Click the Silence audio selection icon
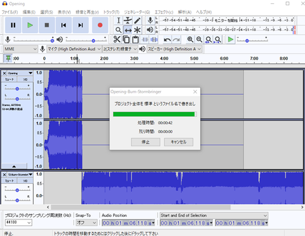This screenshot has height=236, width=305. point(154,39)
